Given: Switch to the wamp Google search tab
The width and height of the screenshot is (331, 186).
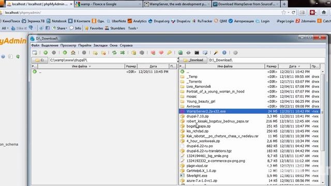Looking at the screenshot, I should (109, 4).
